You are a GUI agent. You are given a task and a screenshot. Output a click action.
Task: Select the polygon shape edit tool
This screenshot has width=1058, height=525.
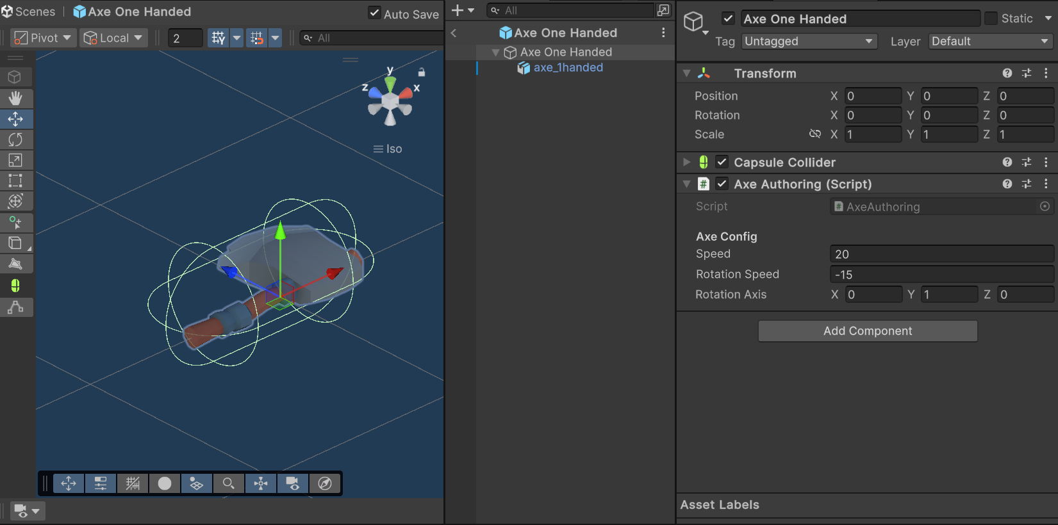pyautogui.click(x=15, y=264)
